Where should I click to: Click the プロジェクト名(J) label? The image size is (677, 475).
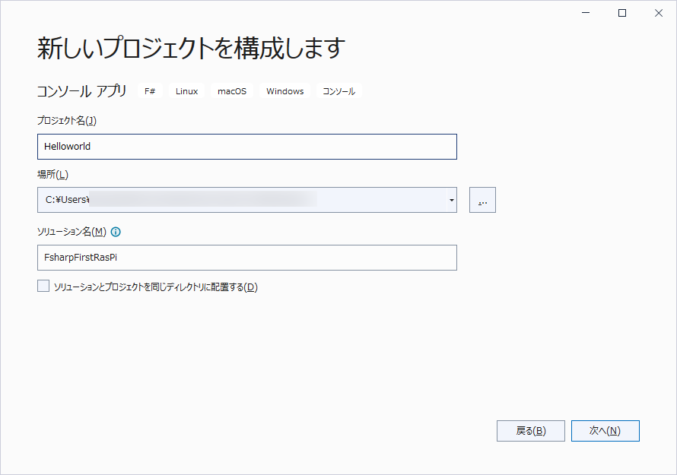click(x=67, y=120)
